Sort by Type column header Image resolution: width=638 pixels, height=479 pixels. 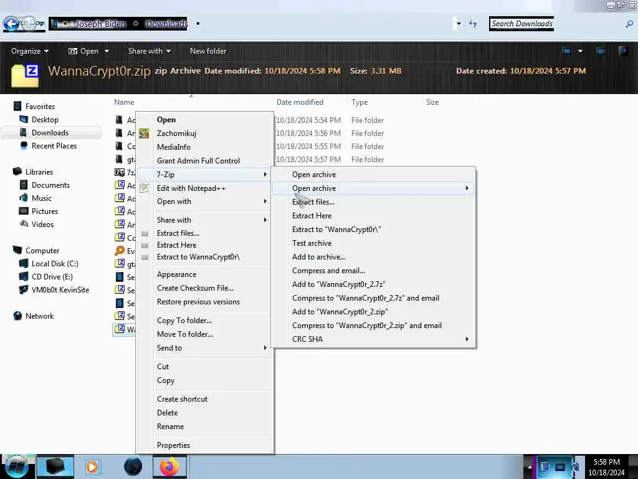(x=359, y=102)
